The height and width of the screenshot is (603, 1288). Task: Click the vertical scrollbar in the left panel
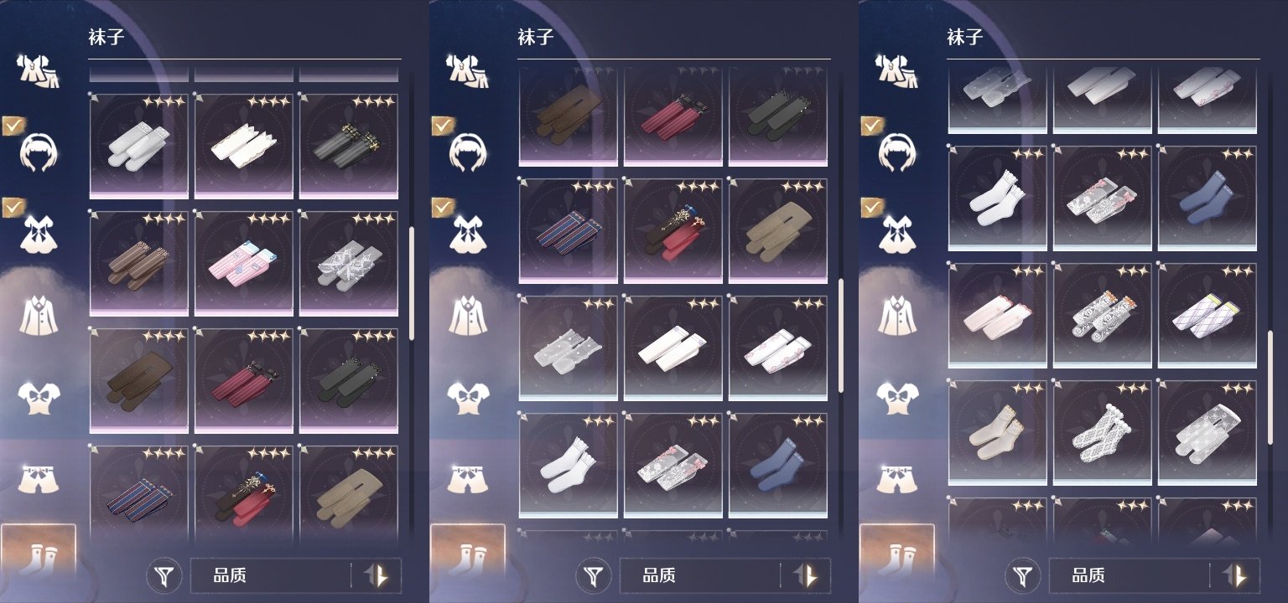click(x=411, y=282)
